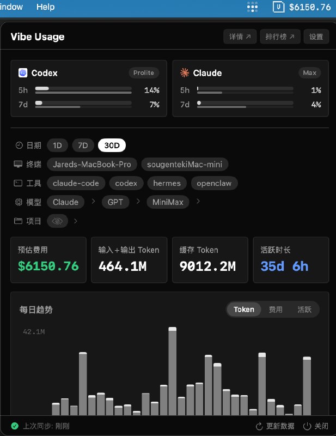This screenshot has height=436, width=336.
Task: Open the Help menu
Action: (x=45, y=7)
